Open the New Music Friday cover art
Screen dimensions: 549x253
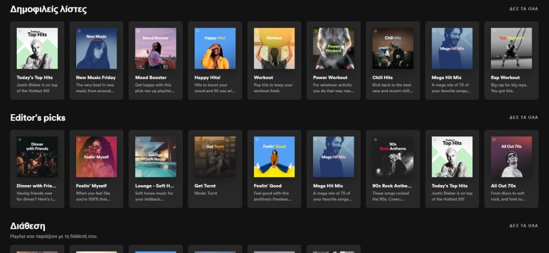[x=96, y=48]
